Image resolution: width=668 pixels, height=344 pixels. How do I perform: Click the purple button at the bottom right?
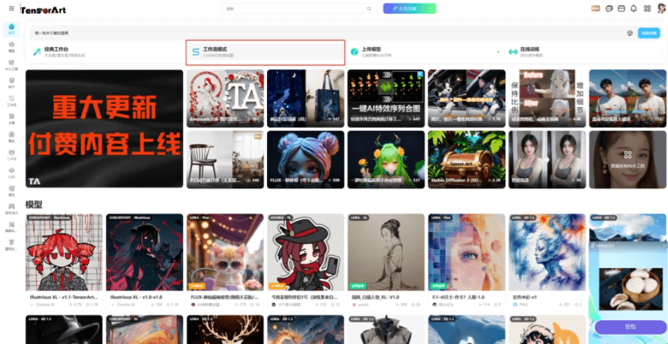tap(630, 327)
